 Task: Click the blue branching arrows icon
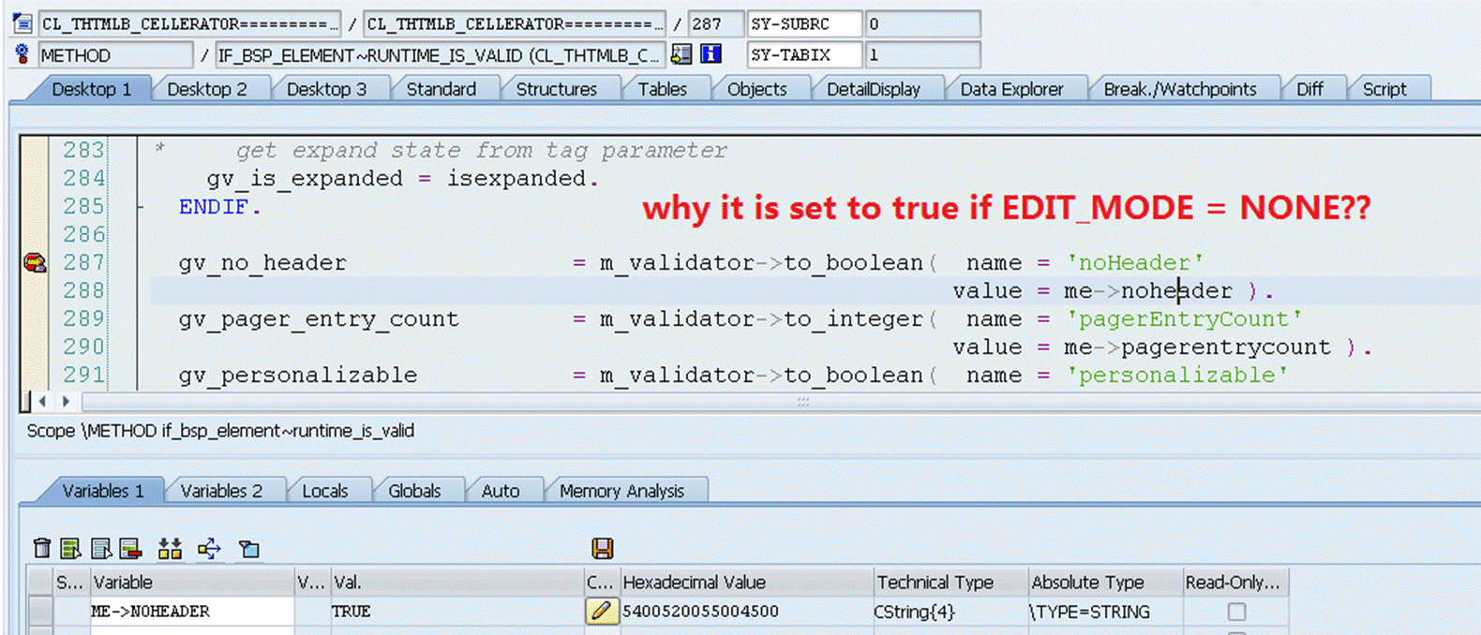tap(209, 548)
